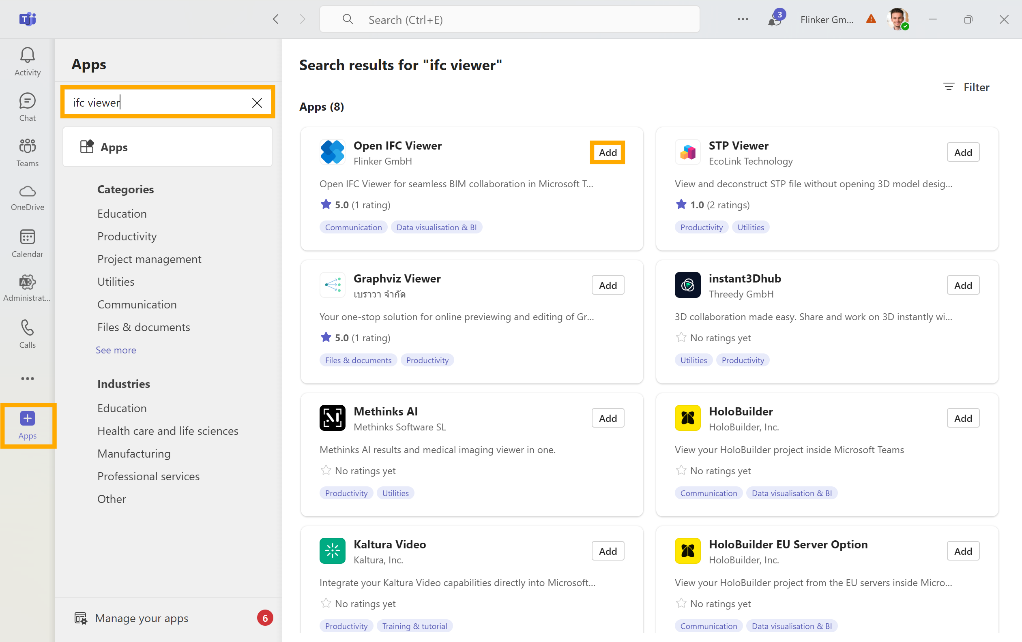The height and width of the screenshot is (642, 1022).
Task: Click Open IFC Viewer's Data visualisation & BI tag
Action: pyautogui.click(x=436, y=227)
